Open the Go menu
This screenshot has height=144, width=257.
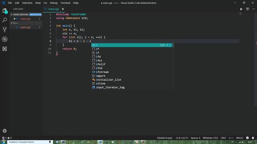(x=45, y=3)
